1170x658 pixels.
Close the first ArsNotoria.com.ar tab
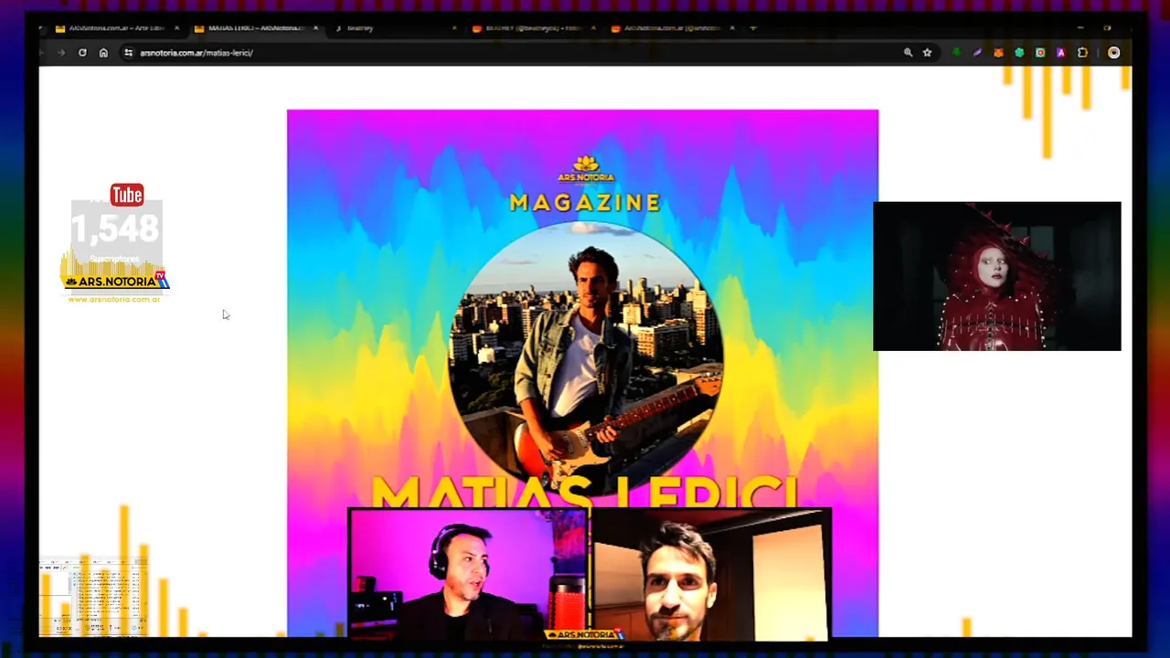coord(176,28)
